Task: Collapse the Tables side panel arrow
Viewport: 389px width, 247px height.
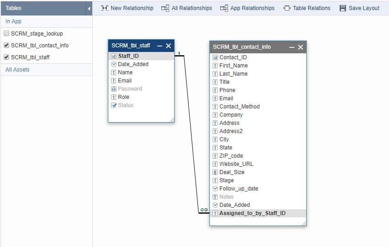Action: click(x=89, y=8)
